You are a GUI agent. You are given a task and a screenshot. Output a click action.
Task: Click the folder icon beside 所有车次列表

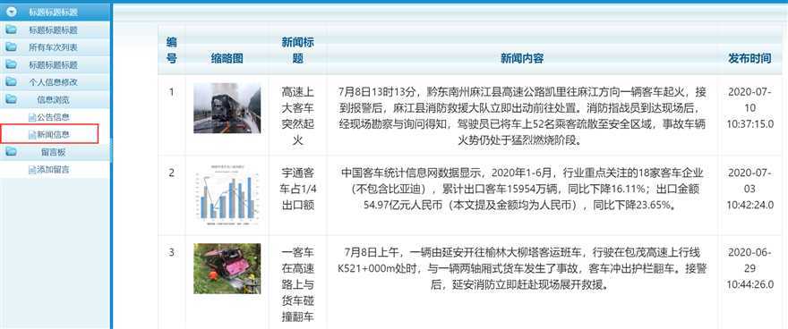[11, 47]
